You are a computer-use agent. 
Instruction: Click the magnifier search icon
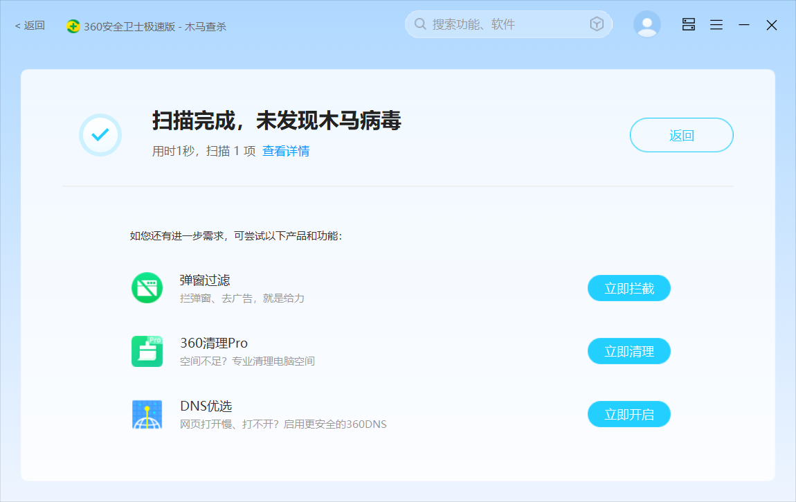coord(420,24)
